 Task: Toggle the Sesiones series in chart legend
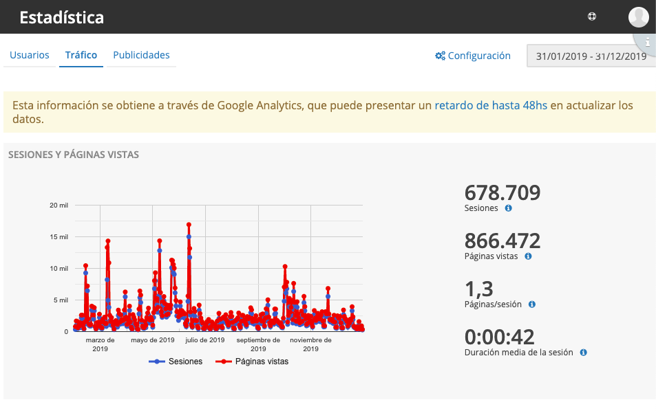point(176,362)
